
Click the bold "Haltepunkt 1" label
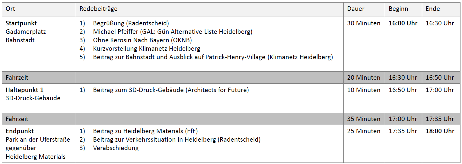[x=24, y=90]
